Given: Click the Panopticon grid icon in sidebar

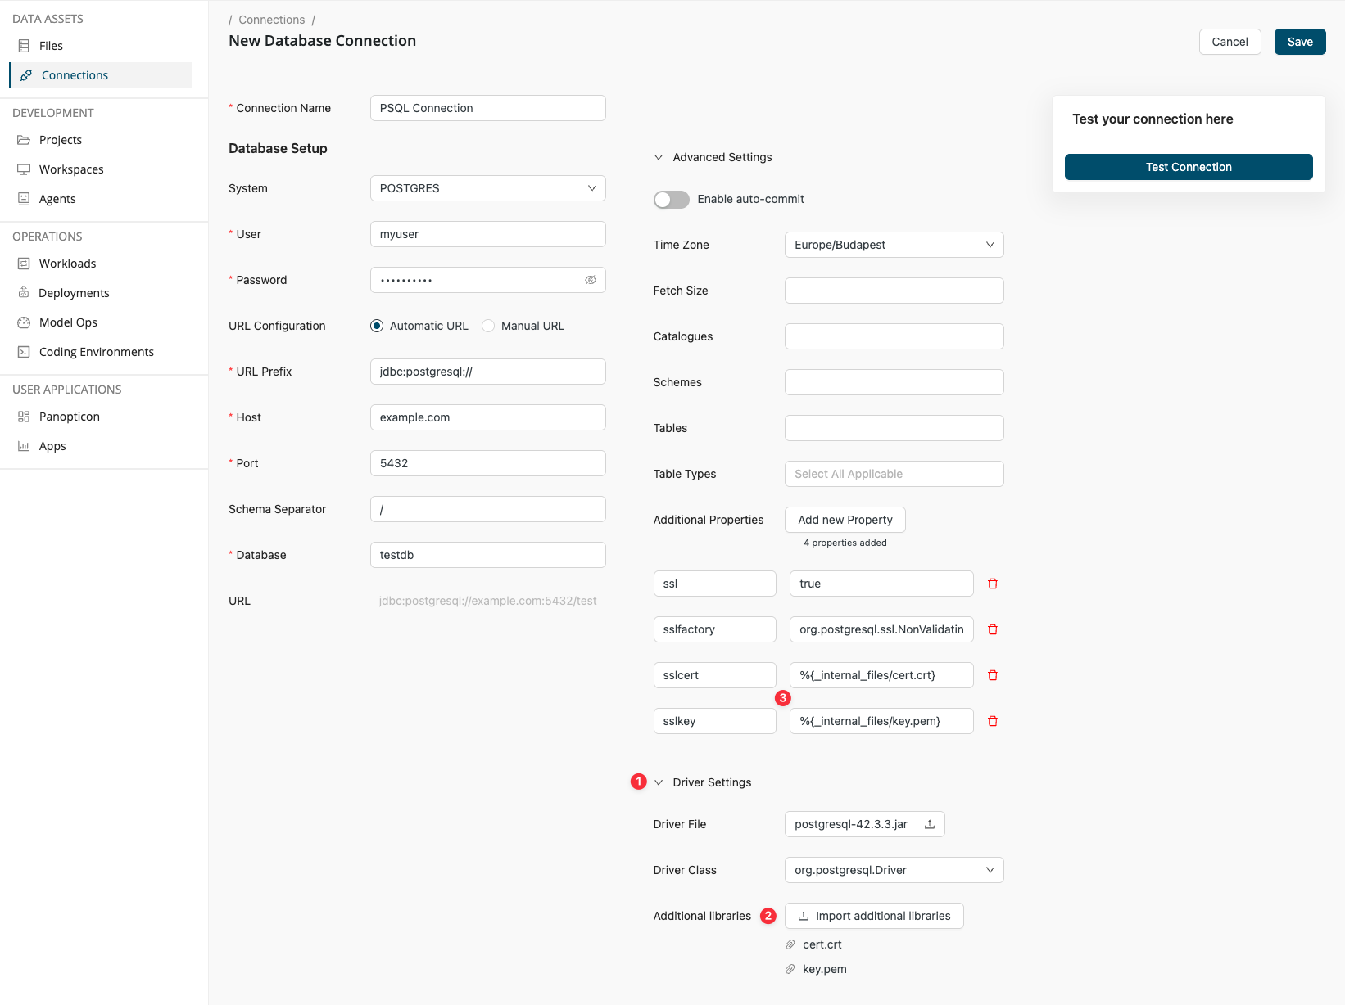Looking at the screenshot, I should point(24,417).
